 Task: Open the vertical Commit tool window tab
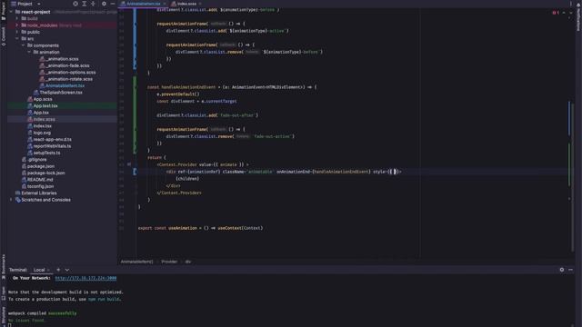[x=4, y=36]
